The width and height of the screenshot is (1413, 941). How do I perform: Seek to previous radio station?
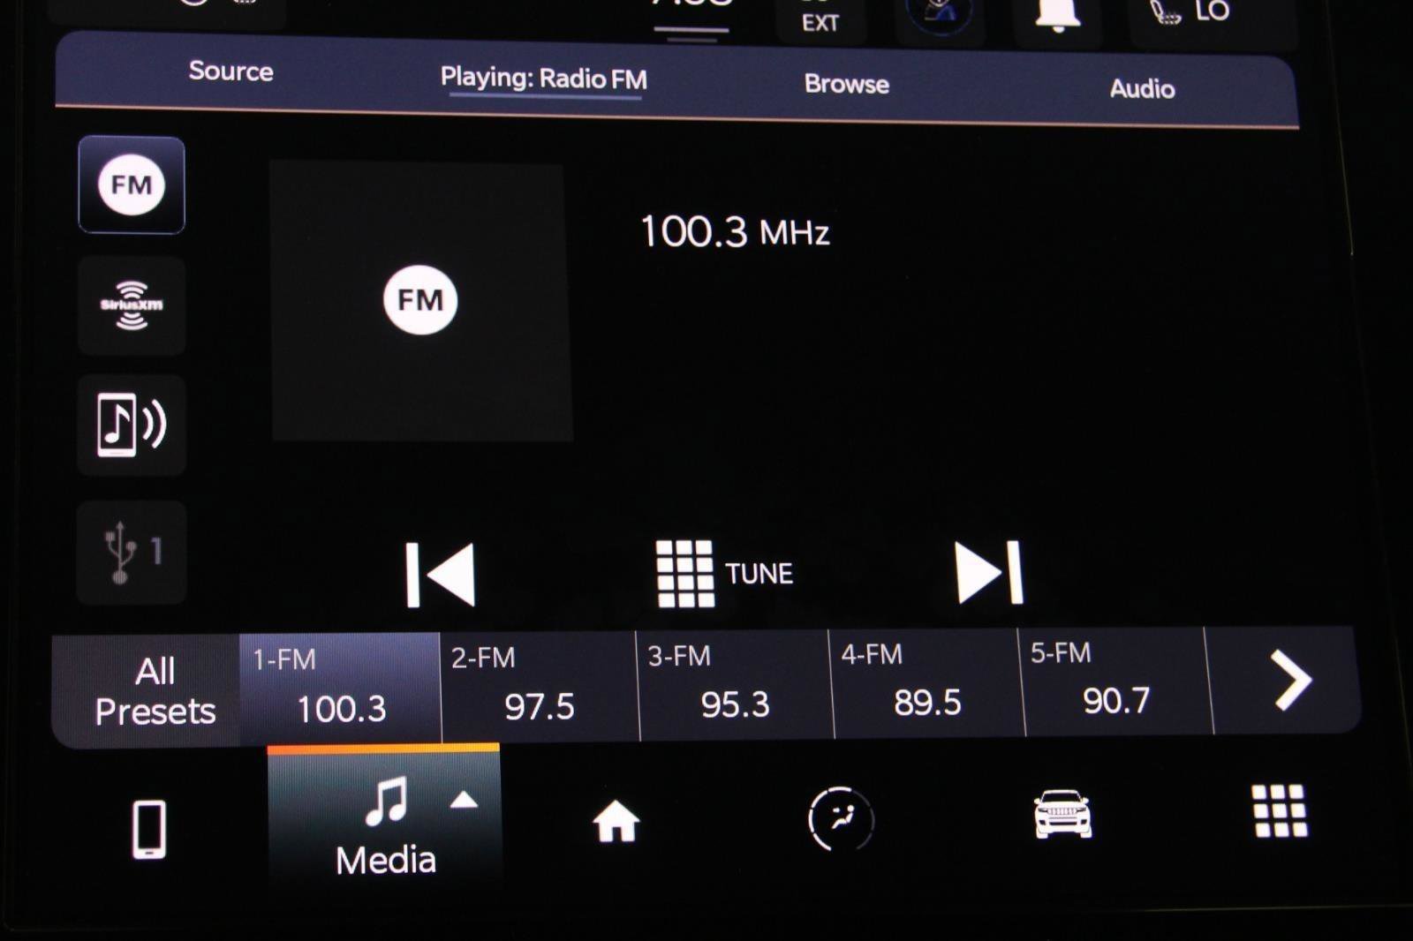[441, 575]
